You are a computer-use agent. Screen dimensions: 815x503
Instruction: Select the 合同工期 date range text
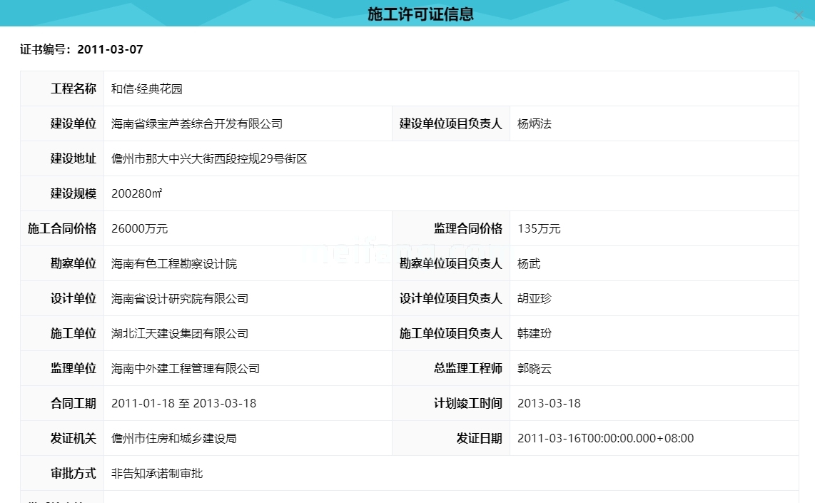[182, 403]
